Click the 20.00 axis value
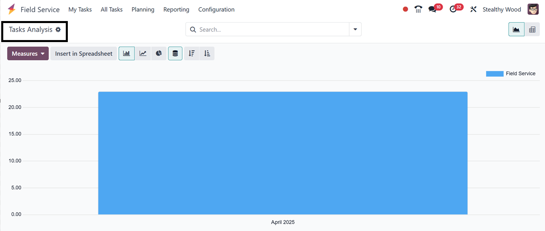The width and height of the screenshot is (545, 231). pos(15,107)
